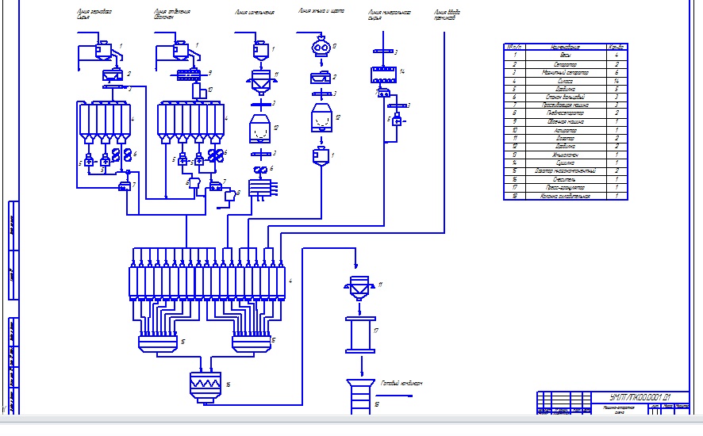Select the cake crusher symbol numbered 13
The image size is (703, 436).
[321, 47]
